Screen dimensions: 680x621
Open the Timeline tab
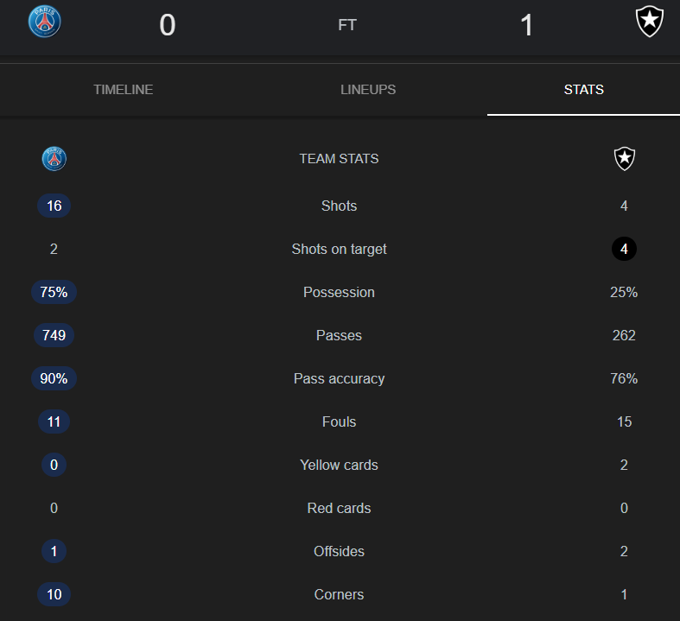click(124, 90)
